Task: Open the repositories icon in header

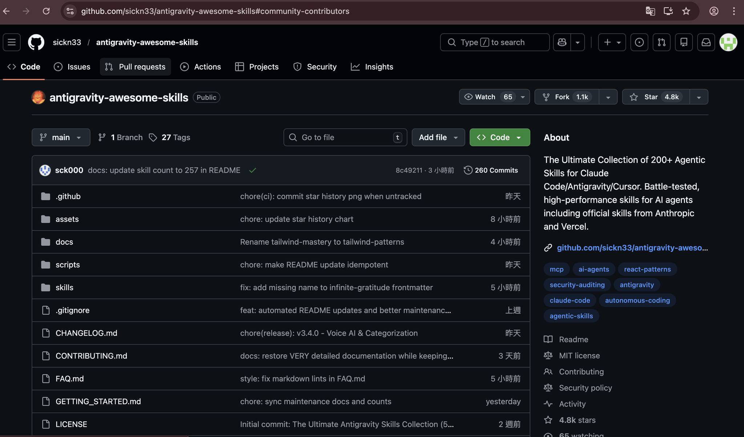Action: 684,42
